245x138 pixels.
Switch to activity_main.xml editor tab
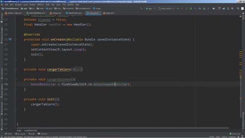click(x=14, y=13)
